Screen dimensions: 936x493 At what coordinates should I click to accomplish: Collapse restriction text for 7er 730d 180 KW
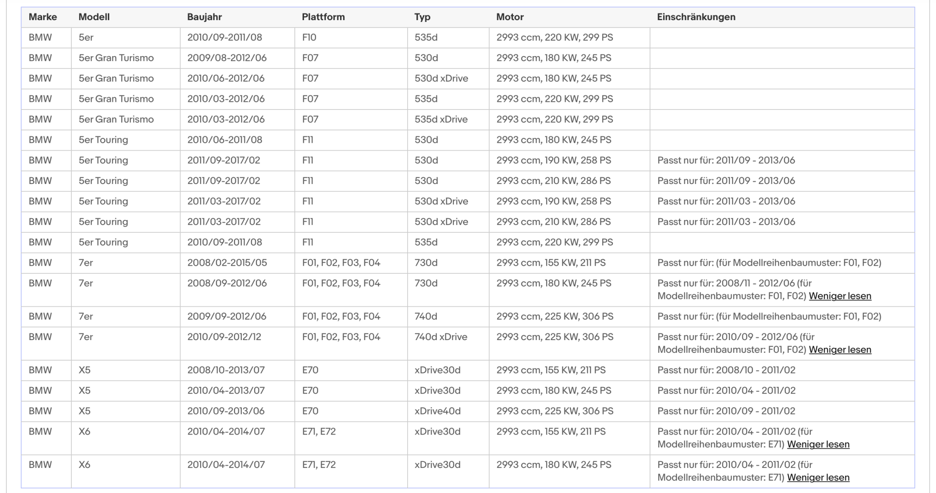tap(840, 296)
